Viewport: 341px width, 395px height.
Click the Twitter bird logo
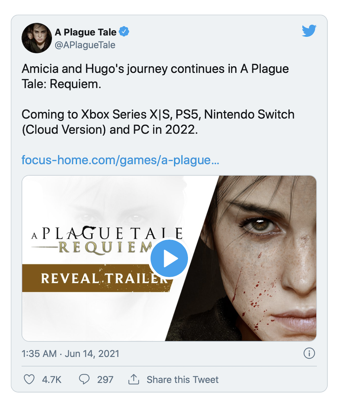[x=309, y=31]
